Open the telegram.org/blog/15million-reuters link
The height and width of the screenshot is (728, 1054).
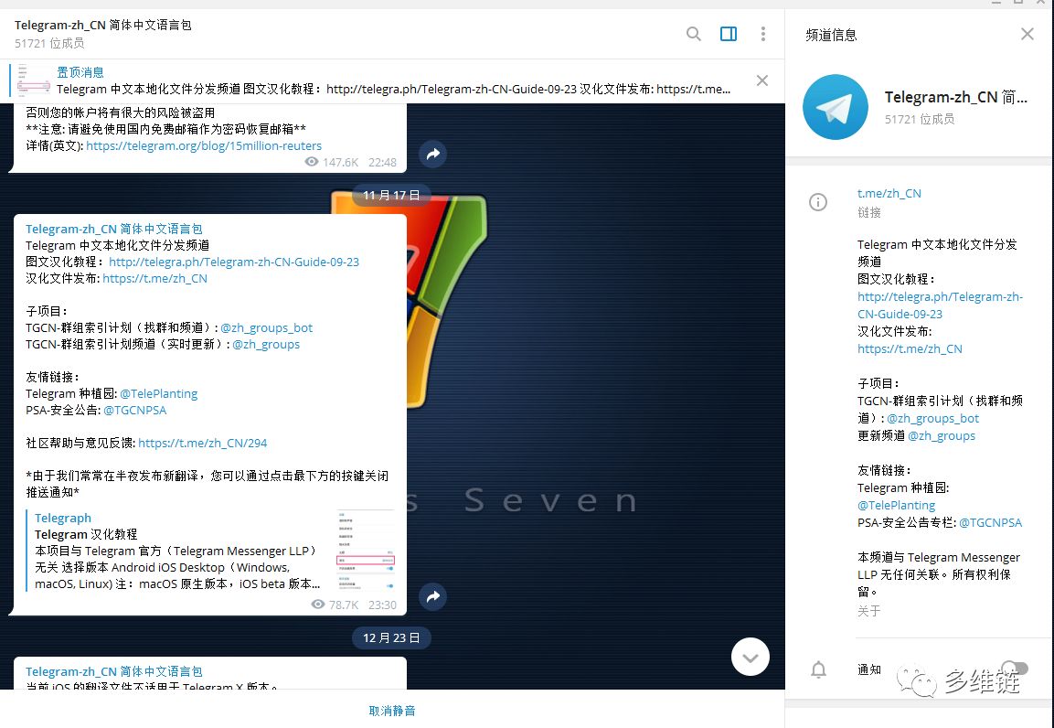pos(204,145)
